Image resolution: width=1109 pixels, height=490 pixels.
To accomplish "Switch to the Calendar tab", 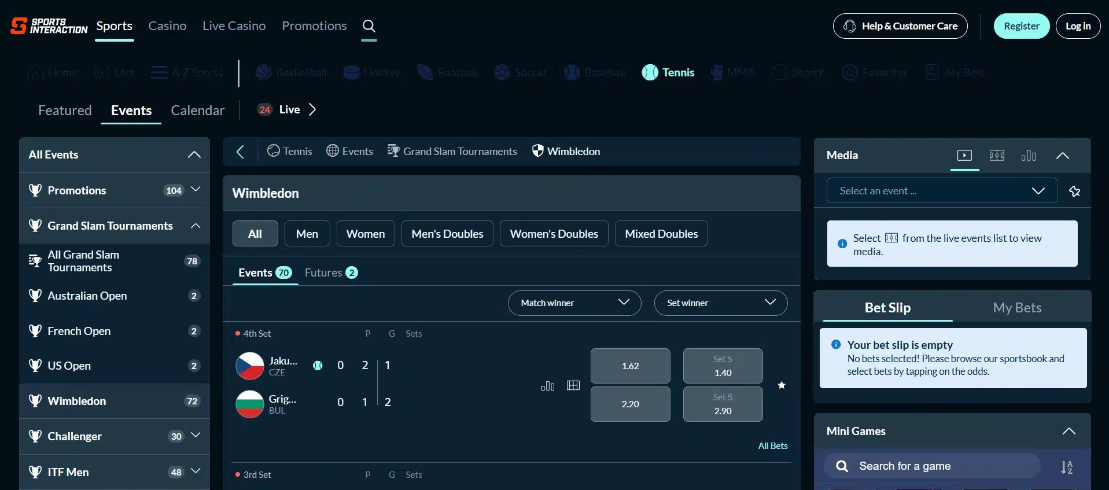I will [x=197, y=110].
